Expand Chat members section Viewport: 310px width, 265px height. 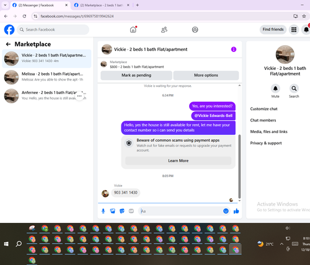pyautogui.click(x=263, y=120)
